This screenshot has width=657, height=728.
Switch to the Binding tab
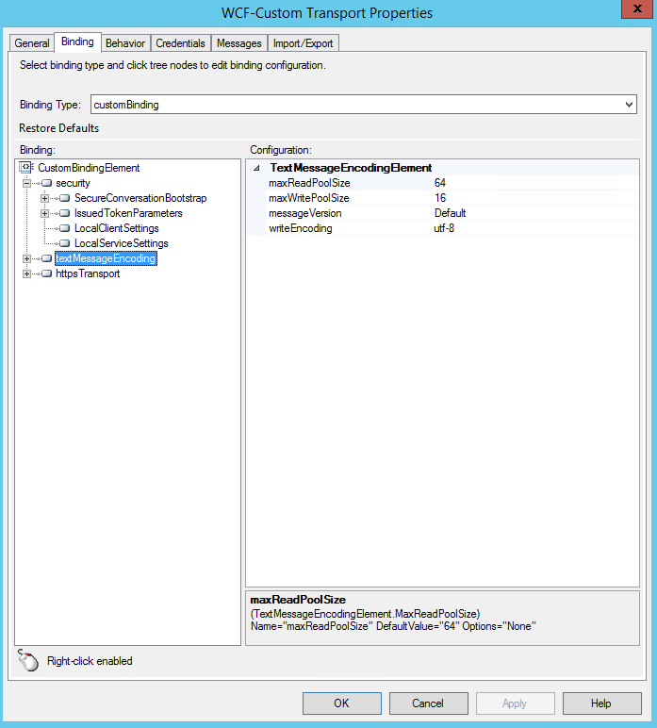point(77,41)
